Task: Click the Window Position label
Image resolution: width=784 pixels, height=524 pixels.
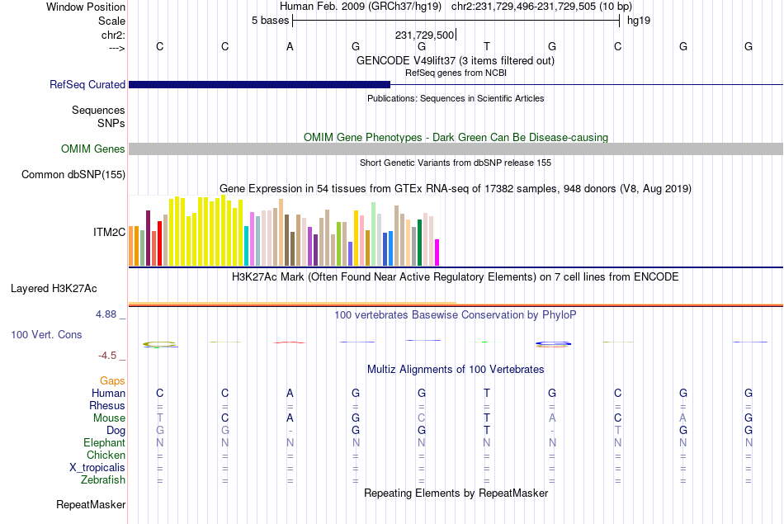Action: (86, 7)
